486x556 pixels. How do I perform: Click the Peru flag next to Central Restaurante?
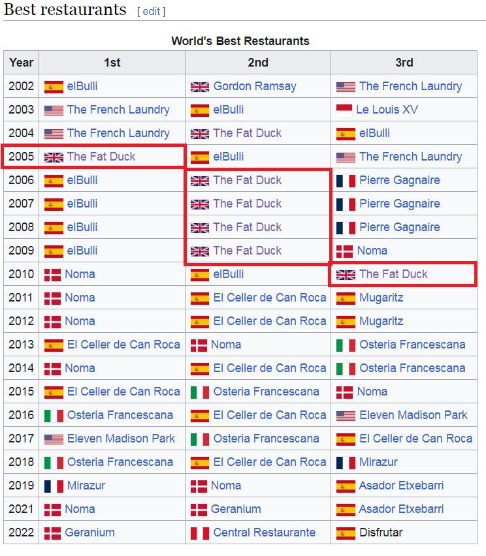pyautogui.click(x=199, y=533)
